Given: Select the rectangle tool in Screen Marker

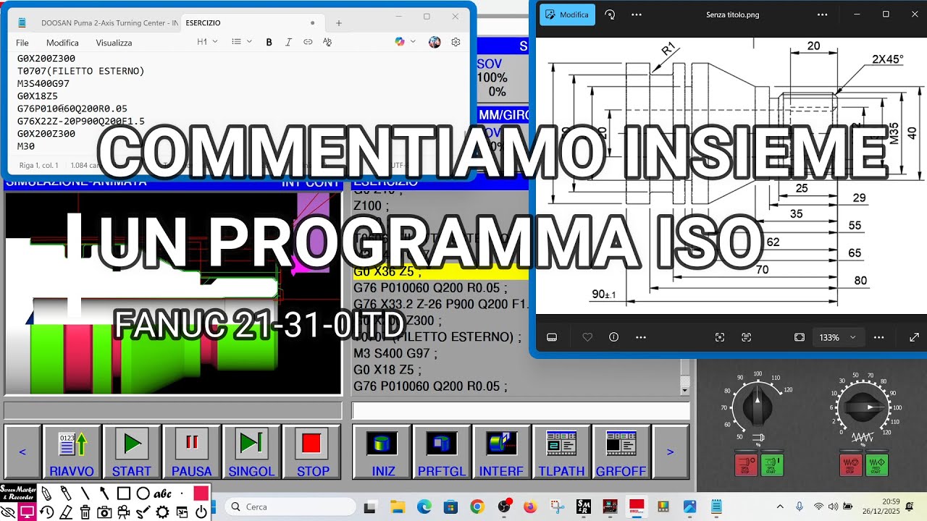Looking at the screenshot, I should (124, 494).
